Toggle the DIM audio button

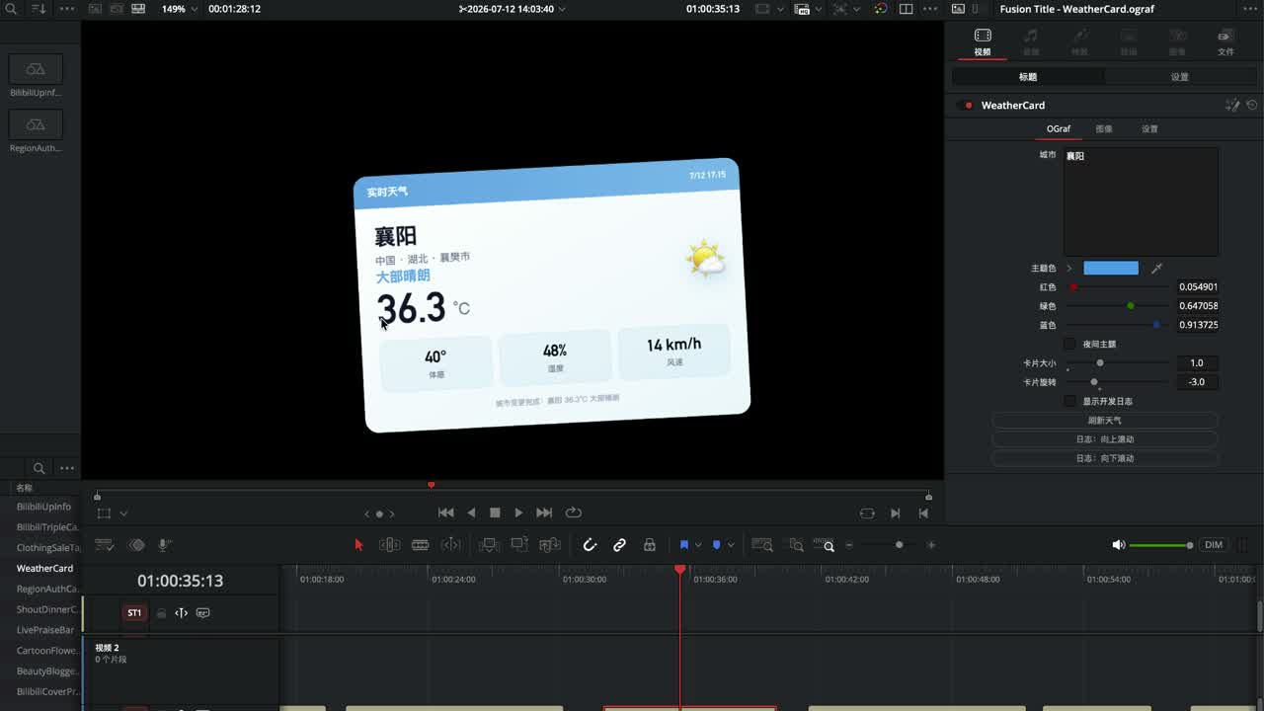click(x=1214, y=545)
